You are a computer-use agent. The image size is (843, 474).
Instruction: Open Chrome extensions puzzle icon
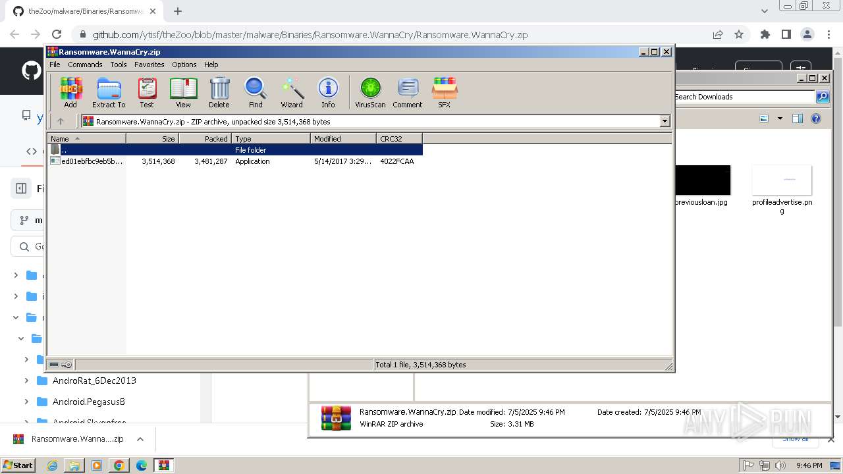tap(765, 35)
